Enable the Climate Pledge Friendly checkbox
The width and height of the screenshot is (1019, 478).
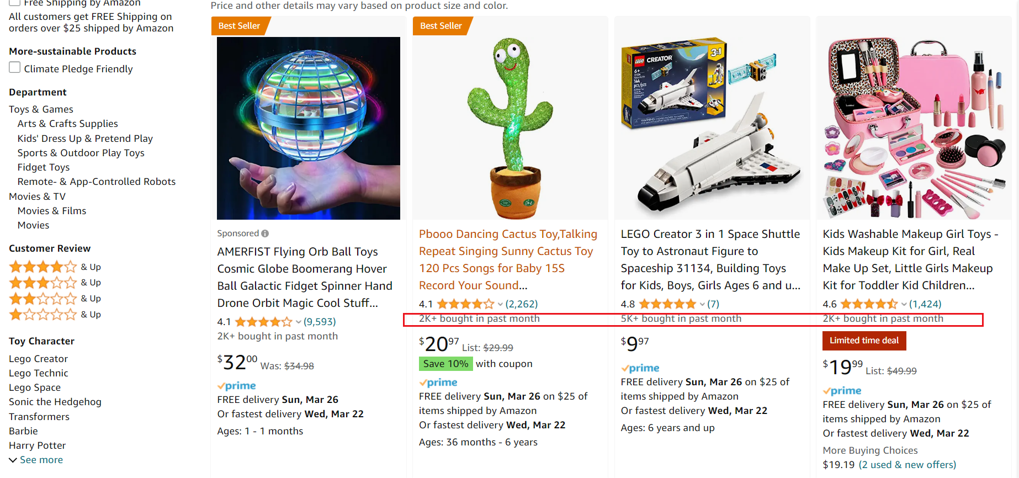coord(15,68)
